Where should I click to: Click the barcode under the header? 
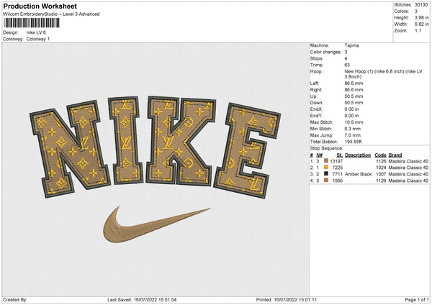(32, 23)
